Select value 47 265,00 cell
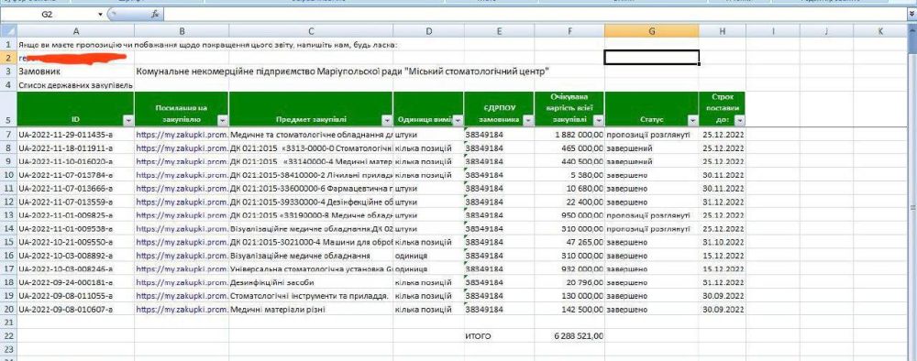 click(569, 242)
